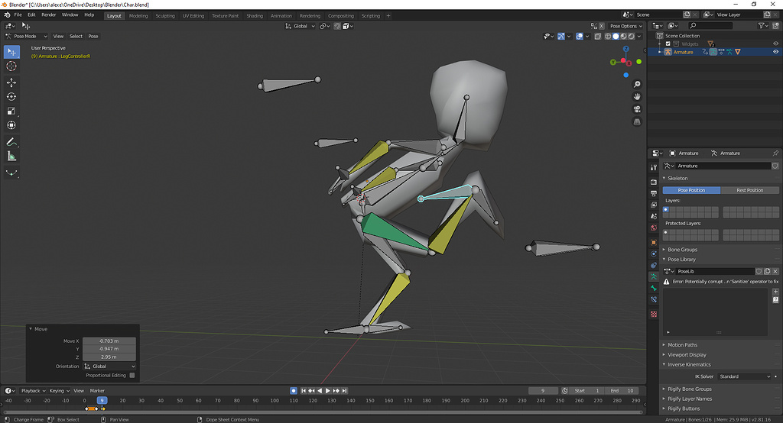Pin the properties editor with the pin icon

(775, 153)
